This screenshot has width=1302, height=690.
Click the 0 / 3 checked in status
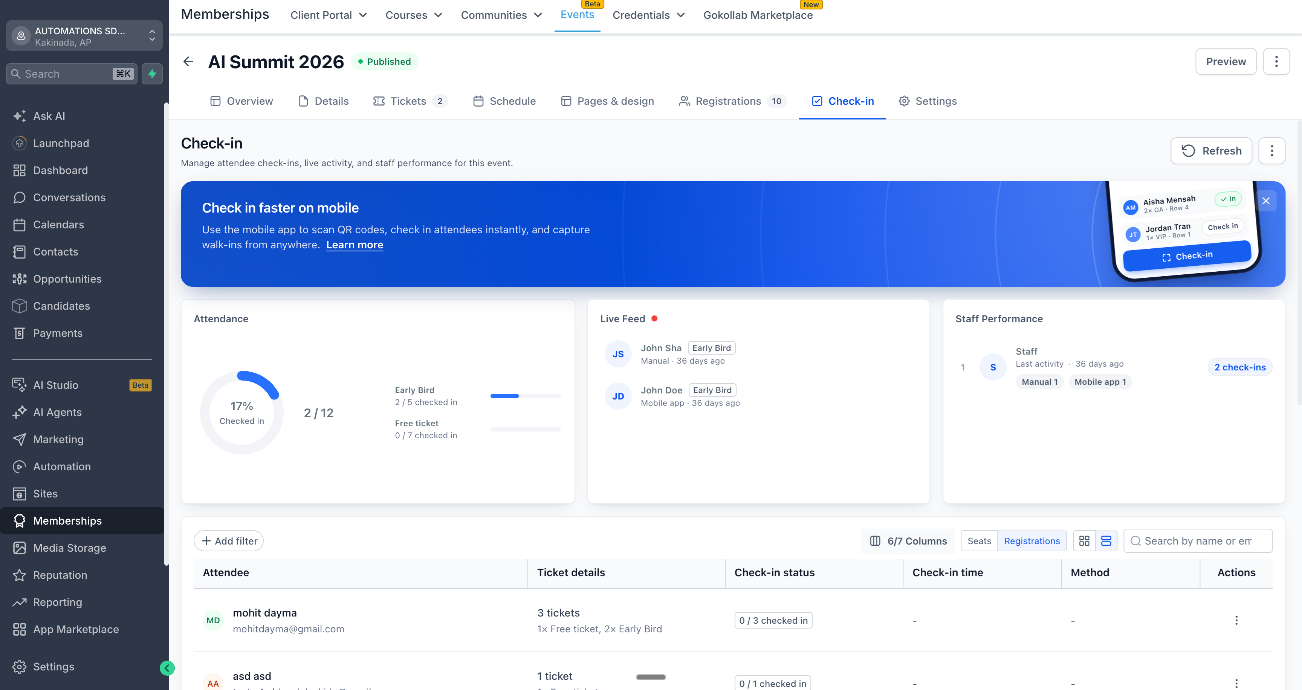(773, 620)
